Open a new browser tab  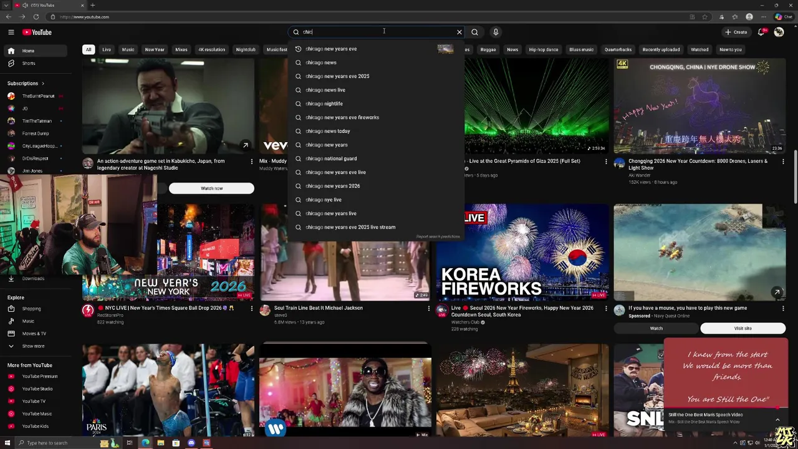click(x=92, y=5)
